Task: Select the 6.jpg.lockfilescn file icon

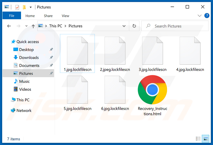Action: pyautogui.click(x=115, y=90)
